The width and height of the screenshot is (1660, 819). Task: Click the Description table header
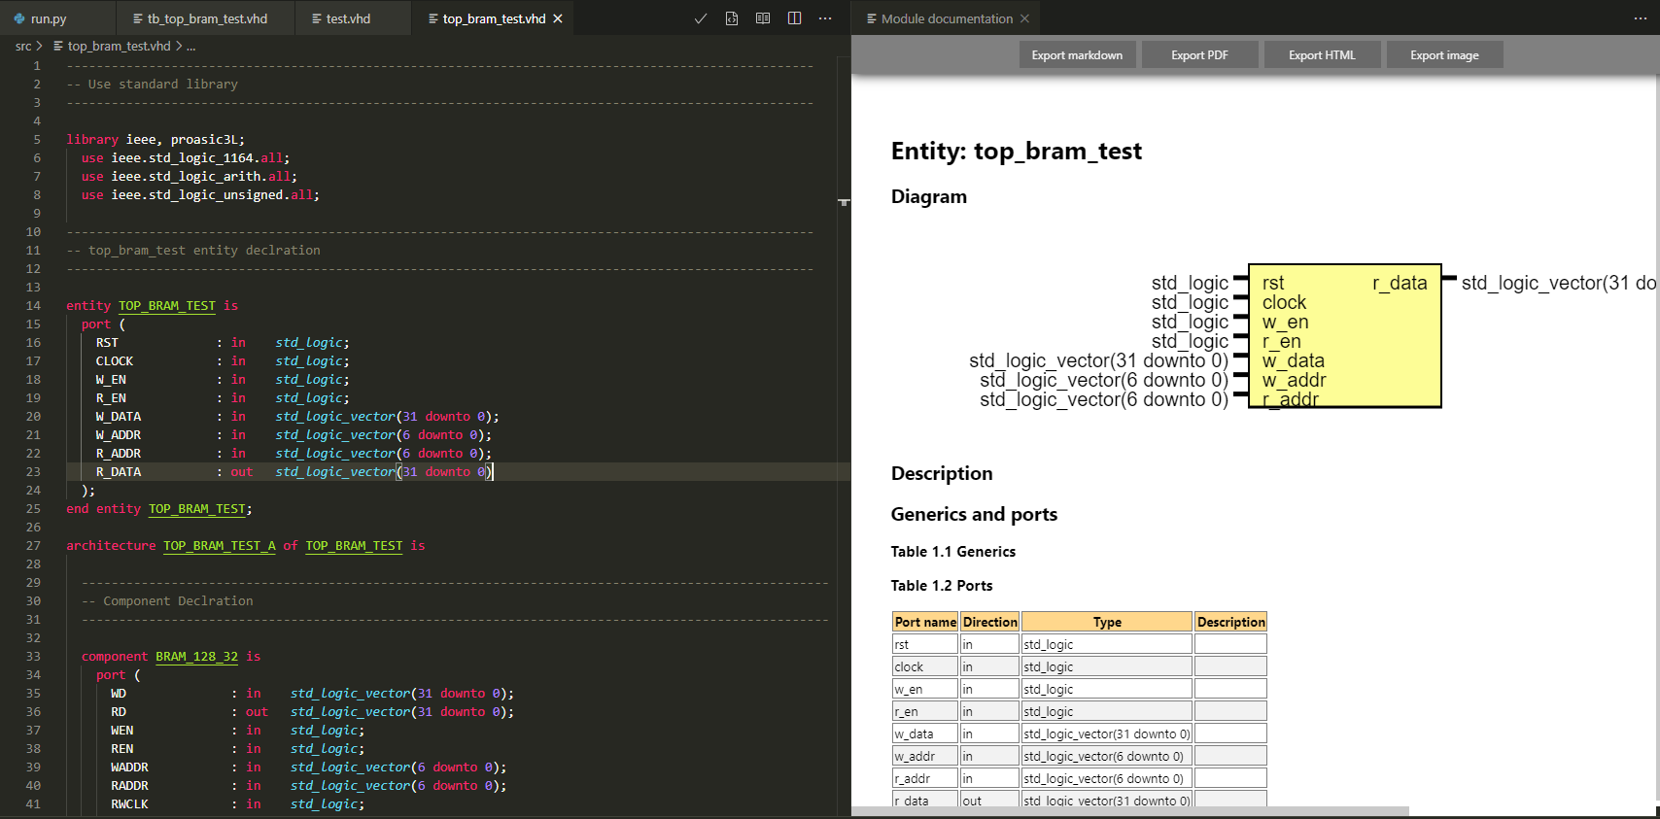coord(1230,622)
